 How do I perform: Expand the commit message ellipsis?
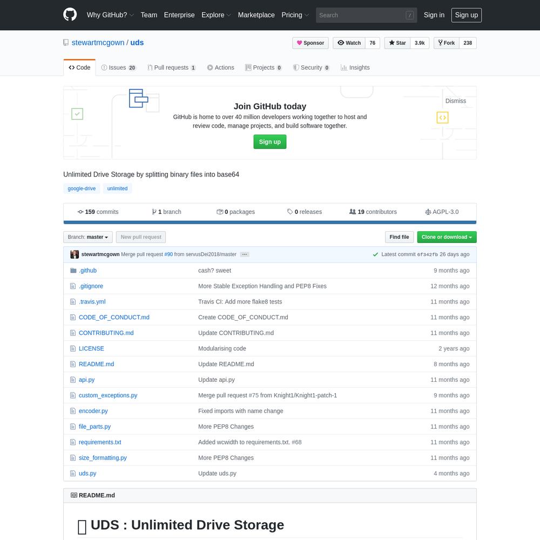[x=245, y=254]
